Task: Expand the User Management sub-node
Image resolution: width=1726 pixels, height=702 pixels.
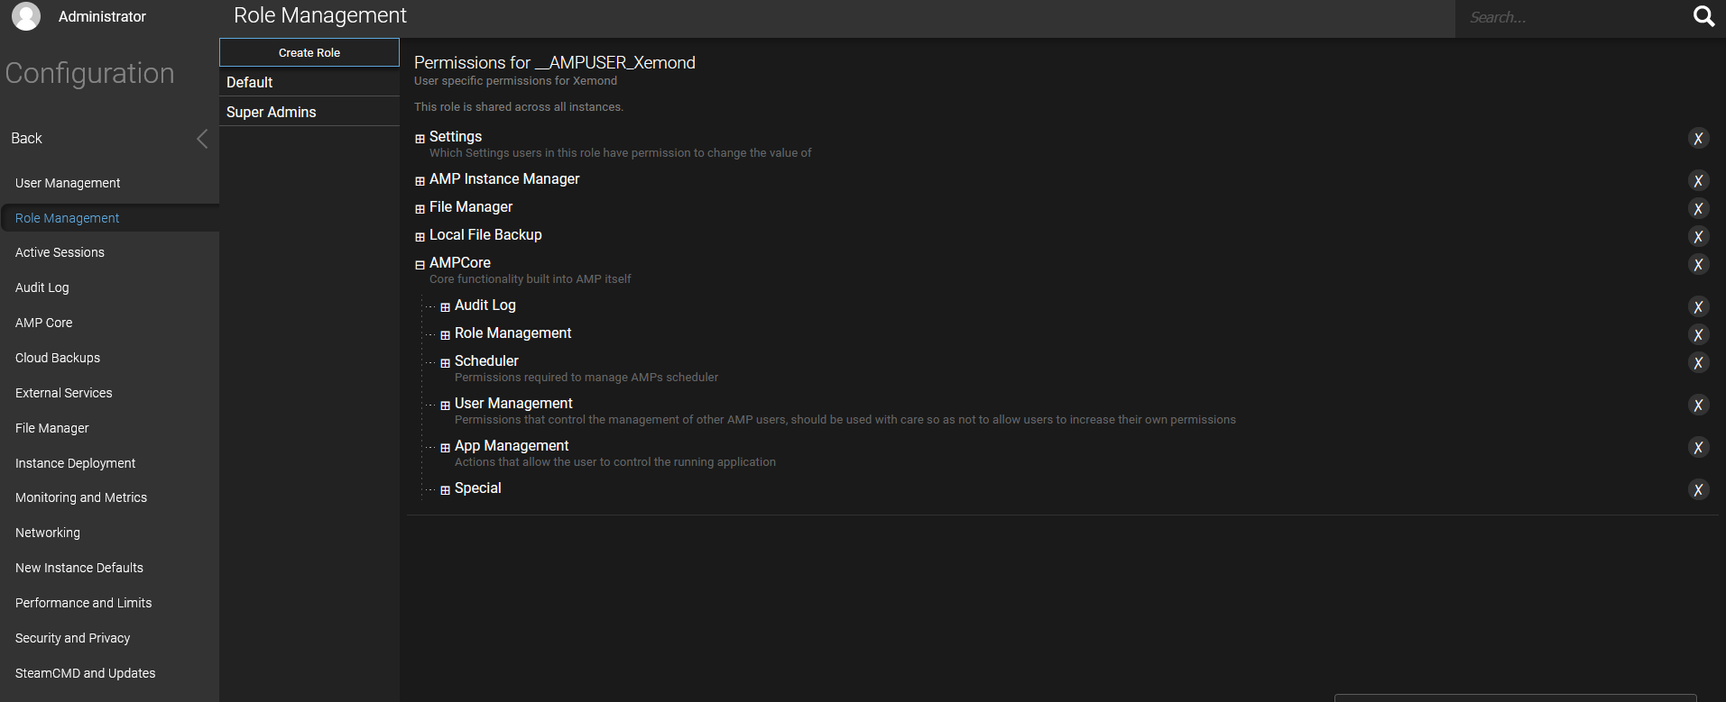Action: click(445, 406)
